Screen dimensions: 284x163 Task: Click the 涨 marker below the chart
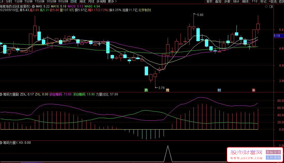coord(254,90)
